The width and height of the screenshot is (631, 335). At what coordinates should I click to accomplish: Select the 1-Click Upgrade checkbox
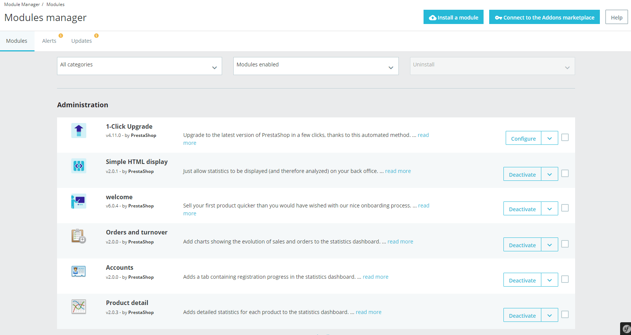point(565,138)
